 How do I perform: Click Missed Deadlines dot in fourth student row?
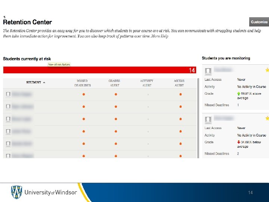84,131
